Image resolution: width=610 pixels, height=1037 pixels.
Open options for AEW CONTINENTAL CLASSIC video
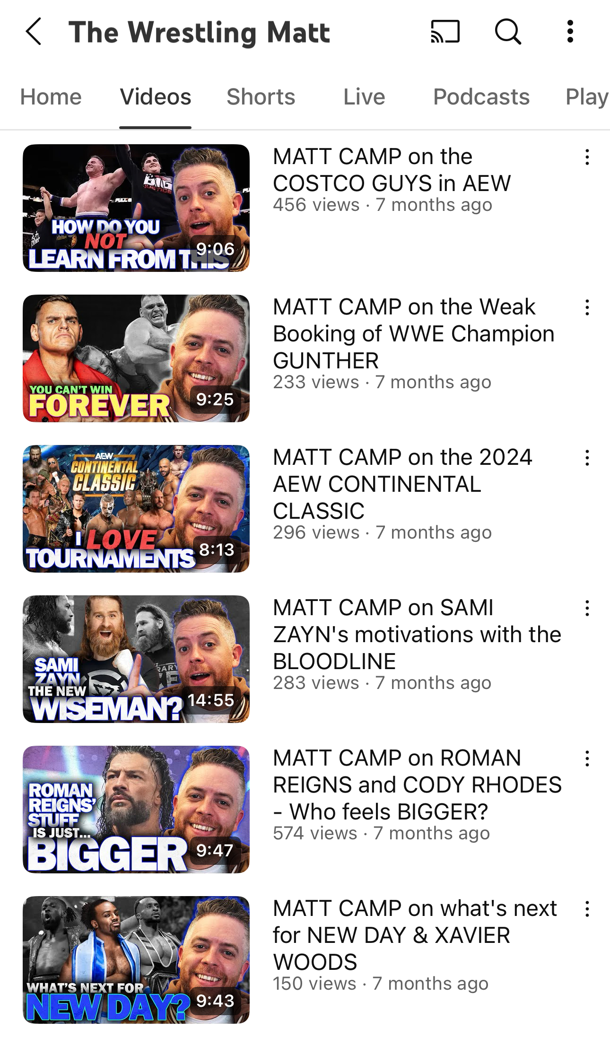[587, 458]
